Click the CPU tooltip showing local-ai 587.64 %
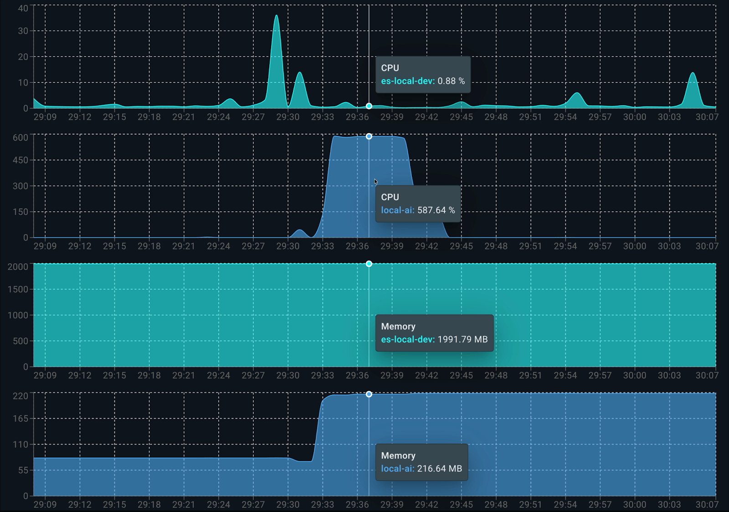This screenshot has width=729, height=512. point(418,204)
